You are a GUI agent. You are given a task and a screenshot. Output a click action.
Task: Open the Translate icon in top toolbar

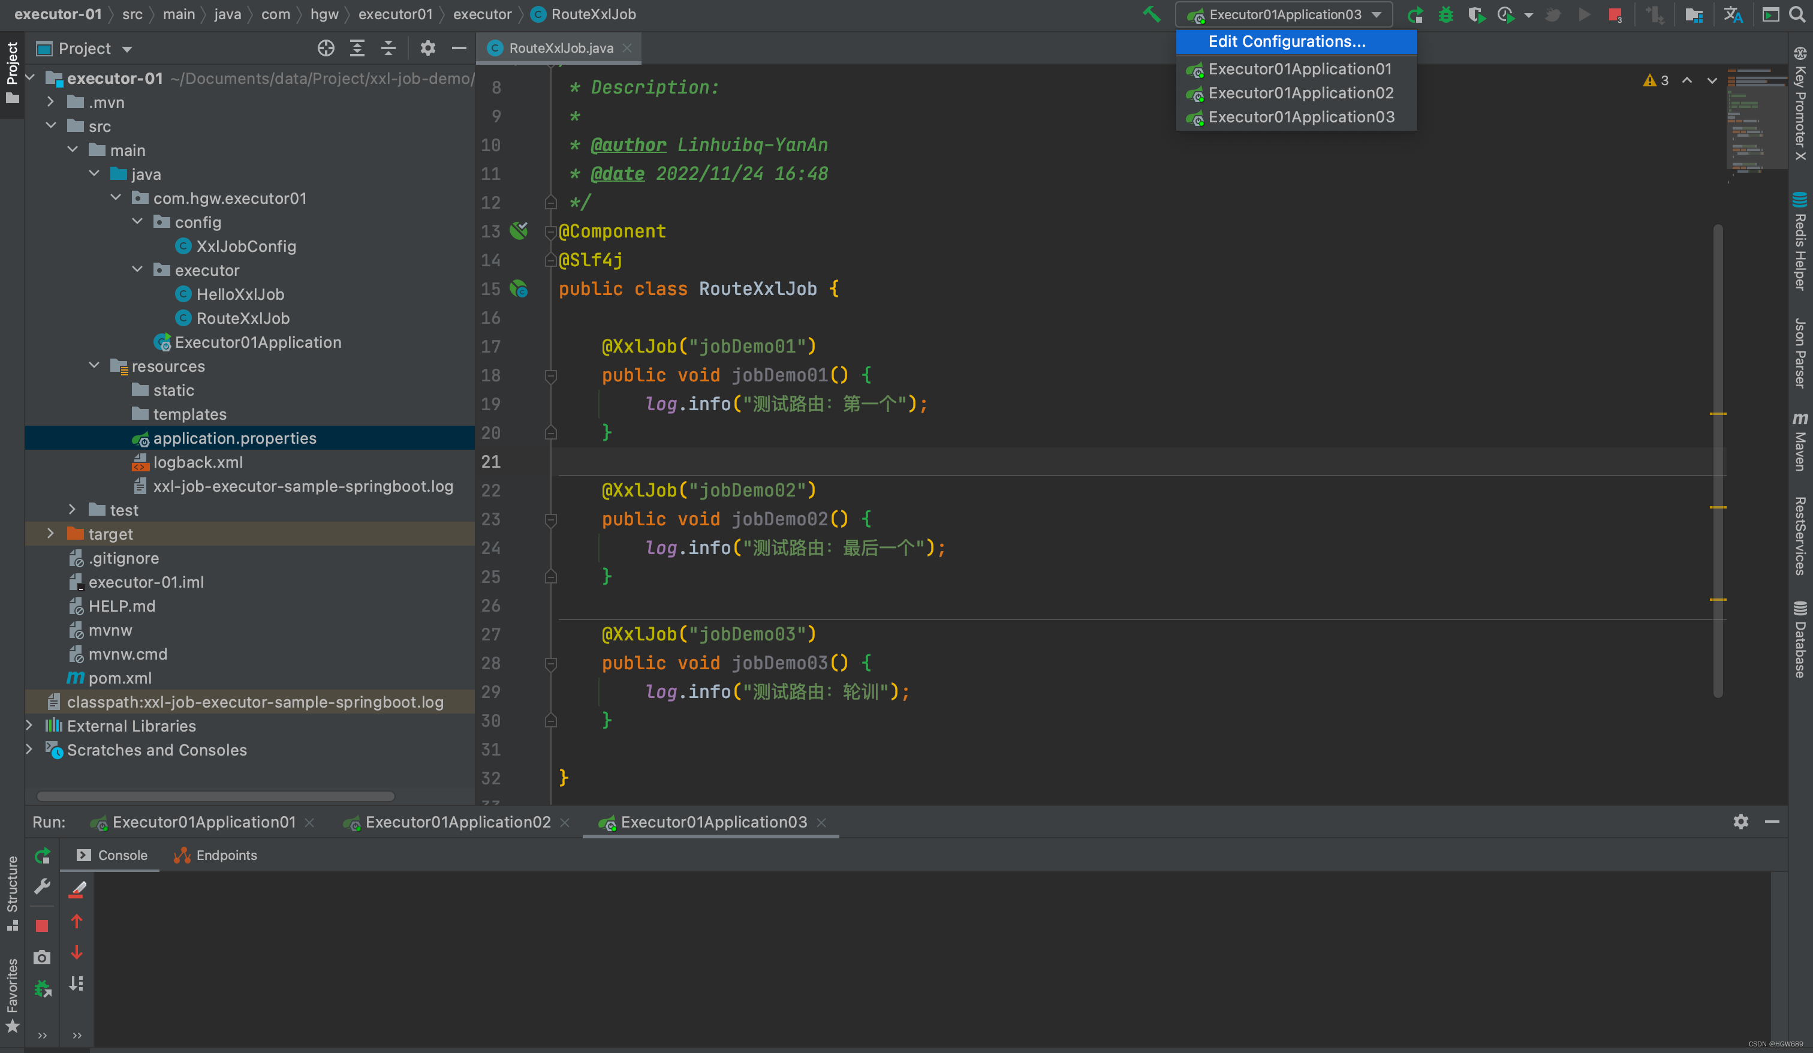tap(1733, 14)
